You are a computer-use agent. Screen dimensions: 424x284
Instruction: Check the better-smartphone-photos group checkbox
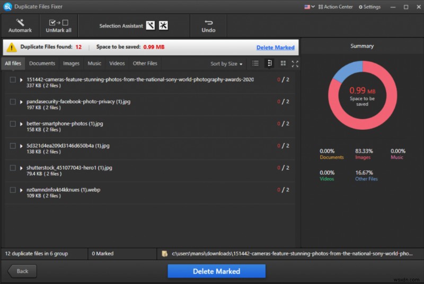point(13,124)
